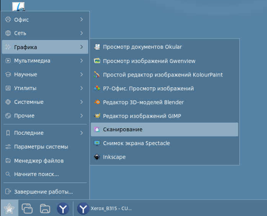
Task: Expand the Офис submenu arrow
Action: click(x=82, y=20)
